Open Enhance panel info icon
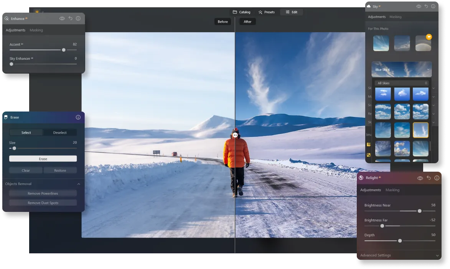 78,18
